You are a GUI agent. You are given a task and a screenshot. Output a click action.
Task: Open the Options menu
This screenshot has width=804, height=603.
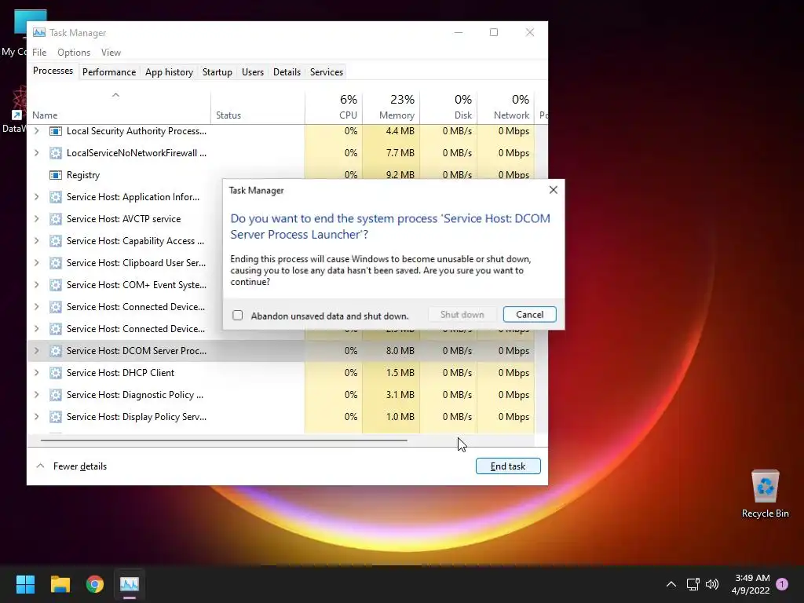coord(74,53)
